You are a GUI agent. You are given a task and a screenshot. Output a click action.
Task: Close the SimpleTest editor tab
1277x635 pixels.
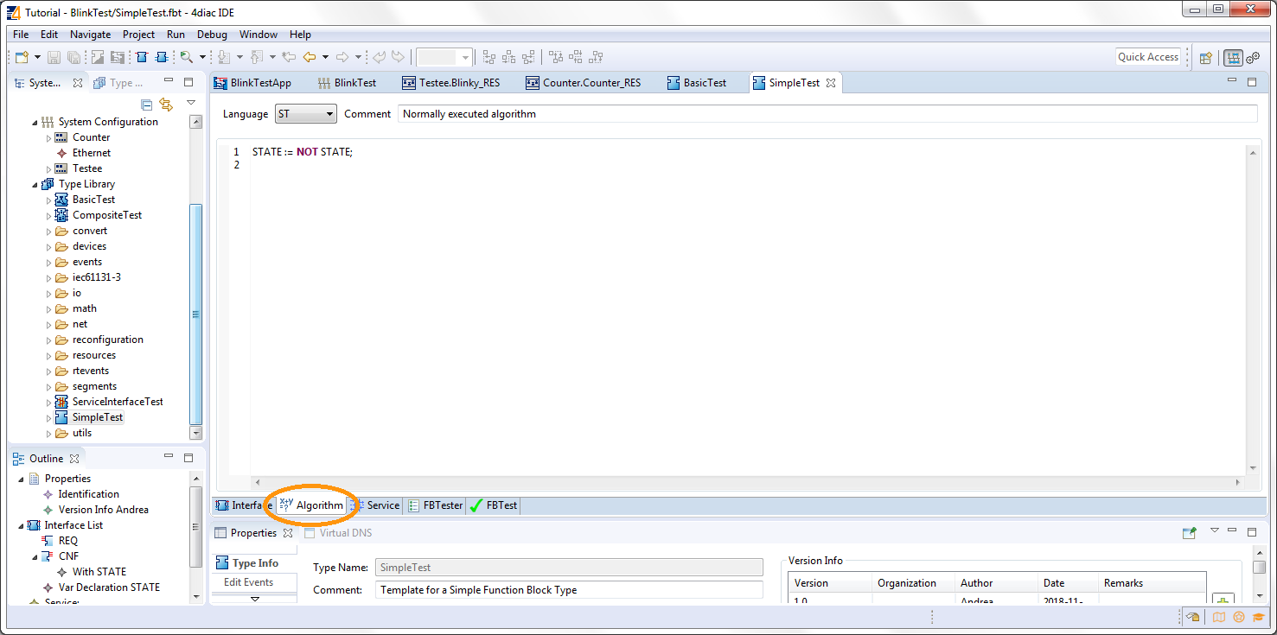831,84
